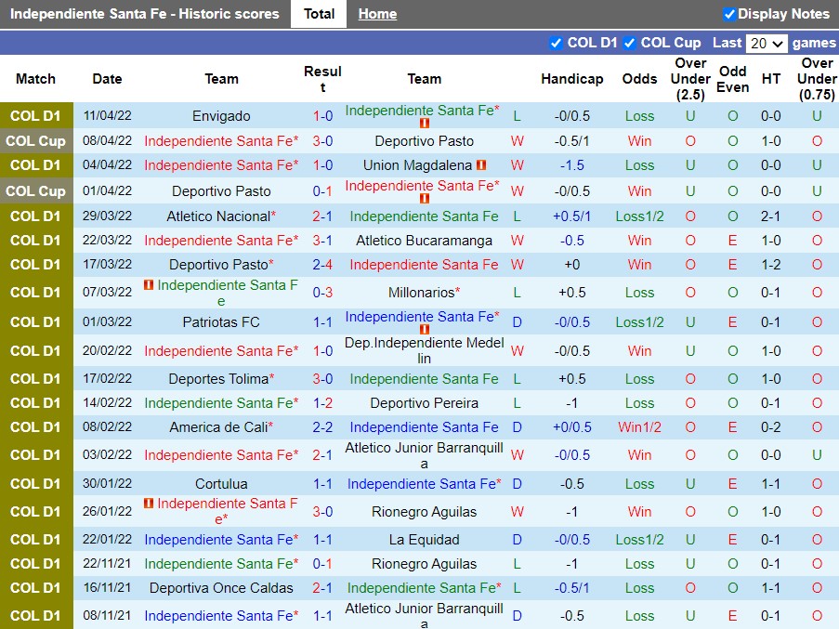Click red card icon beside Union Magdalena

coord(481,165)
